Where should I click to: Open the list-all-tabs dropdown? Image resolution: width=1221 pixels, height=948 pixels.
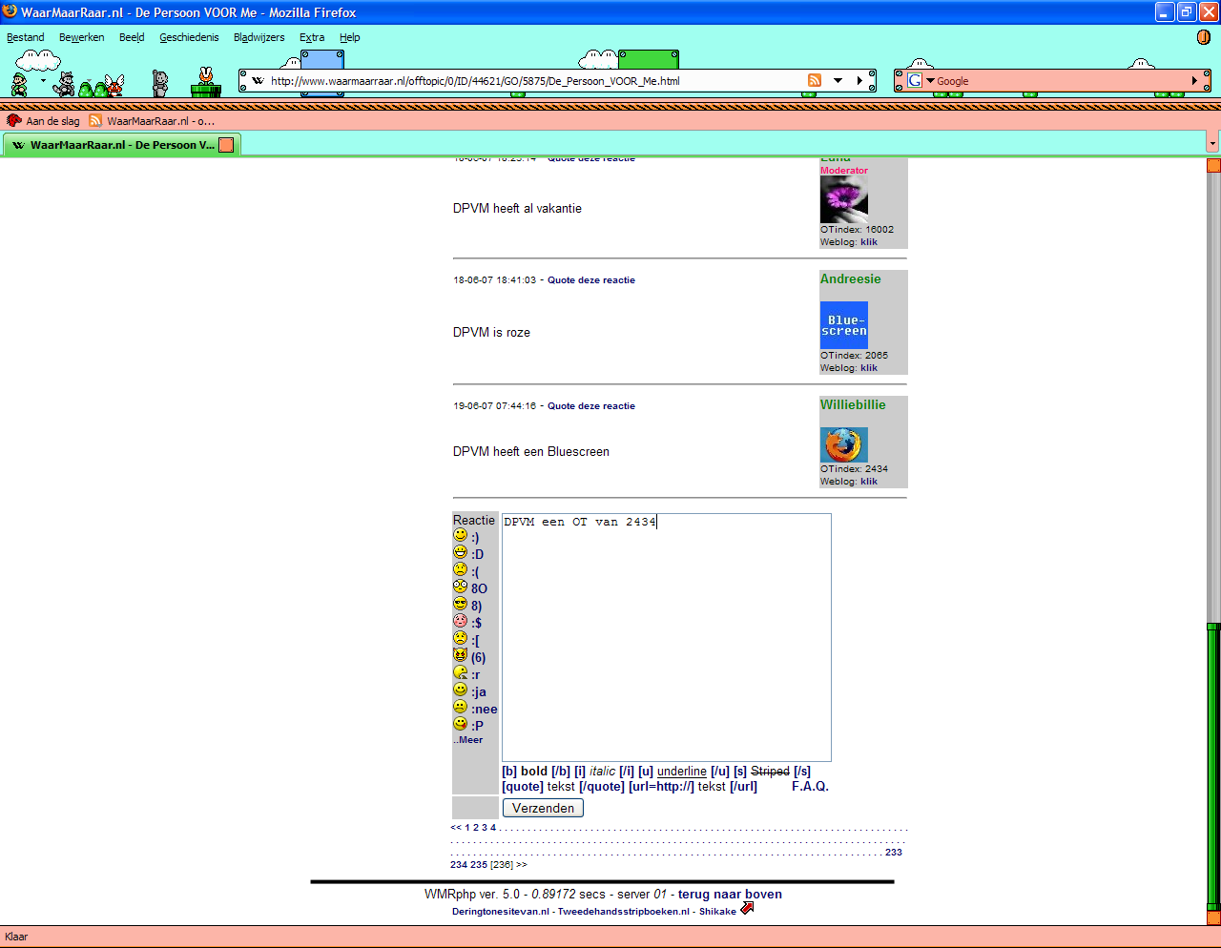(x=1212, y=144)
